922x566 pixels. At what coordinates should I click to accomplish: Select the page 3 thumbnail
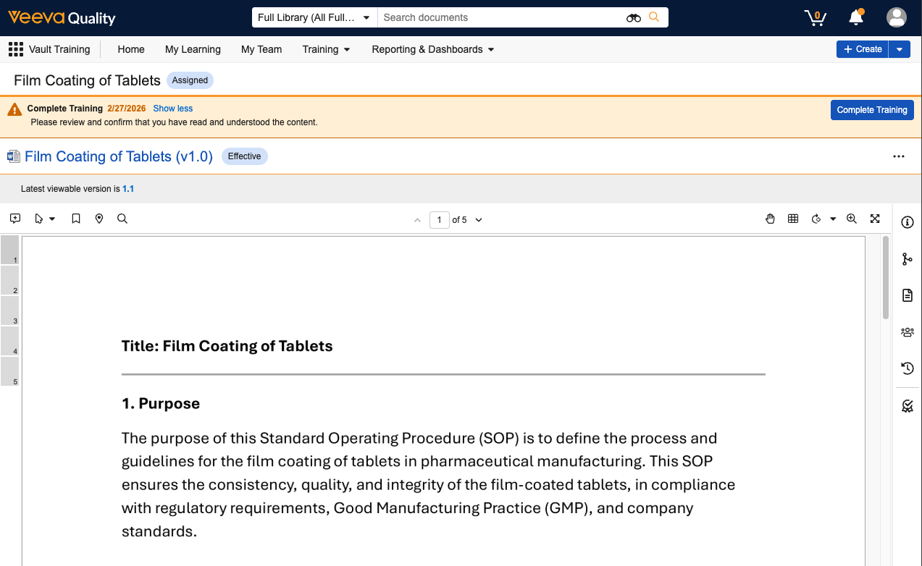[9, 310]
